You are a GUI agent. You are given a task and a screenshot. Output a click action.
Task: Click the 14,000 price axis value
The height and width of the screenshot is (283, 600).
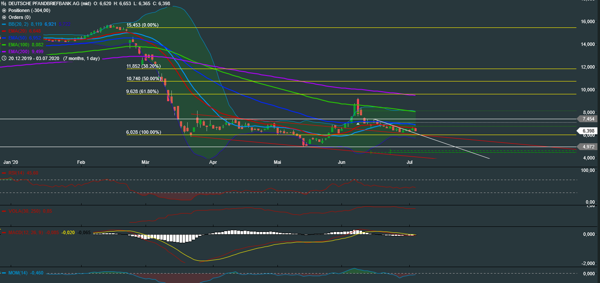(x=588, y=44)
